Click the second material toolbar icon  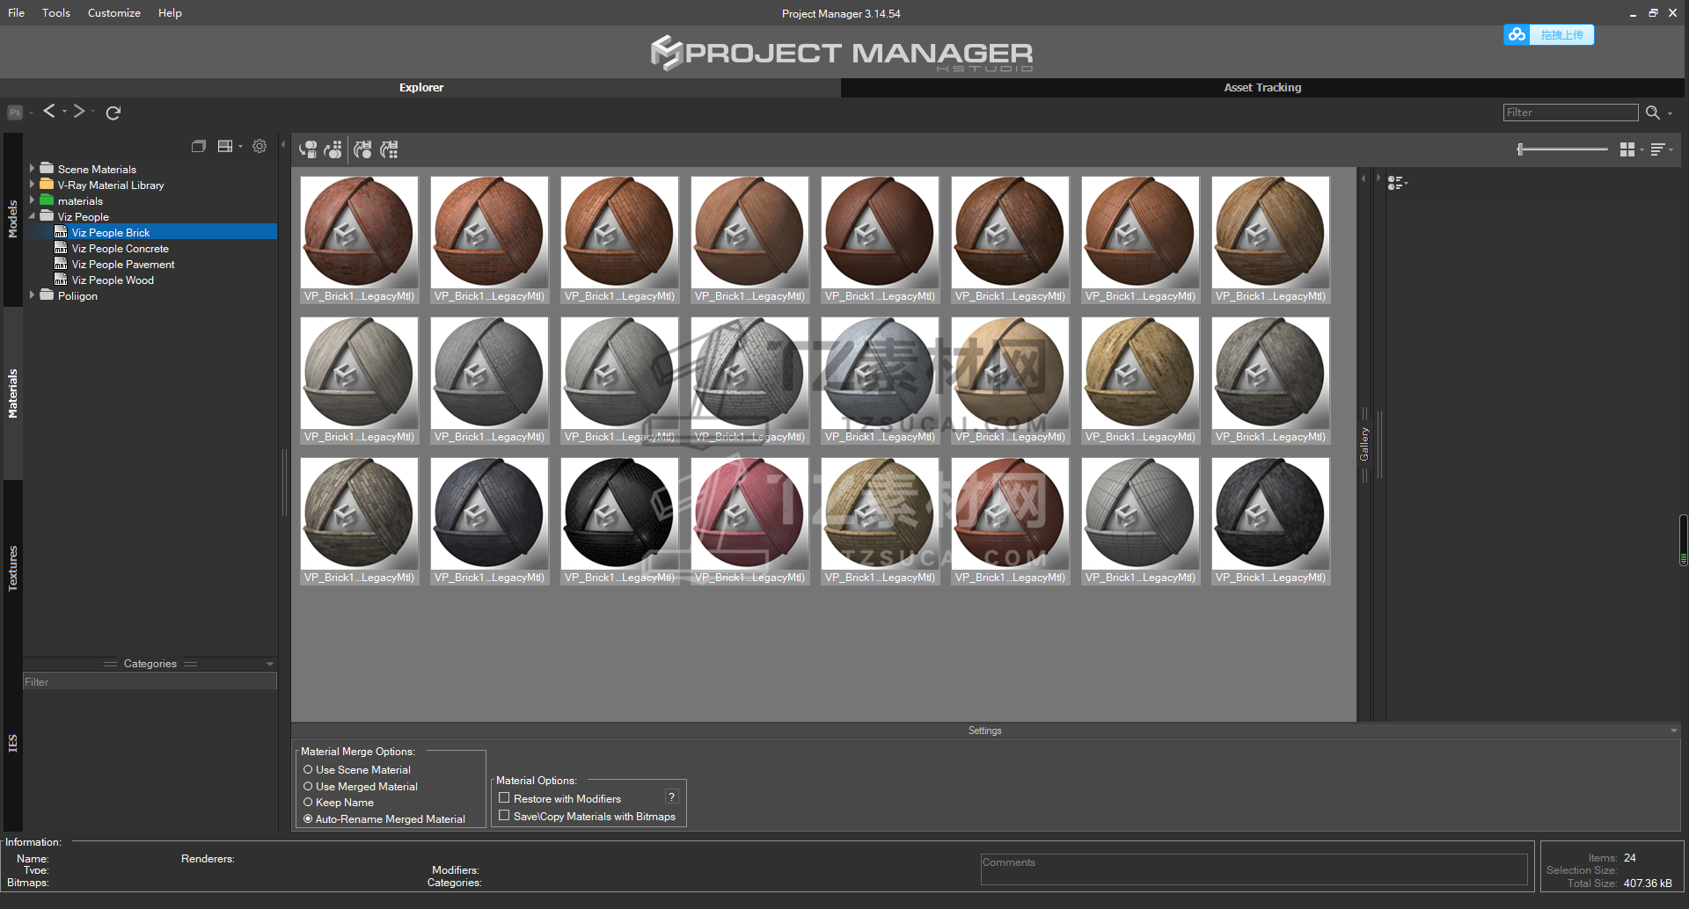(333, 149)
